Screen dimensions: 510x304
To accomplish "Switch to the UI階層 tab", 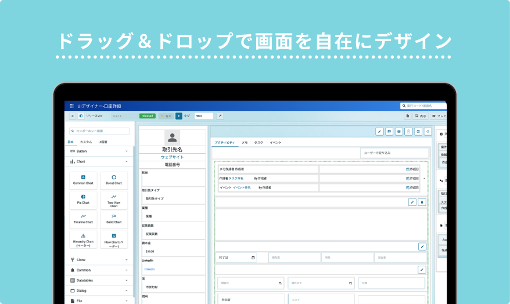I will pyautogui.click(x=103, y=142).
